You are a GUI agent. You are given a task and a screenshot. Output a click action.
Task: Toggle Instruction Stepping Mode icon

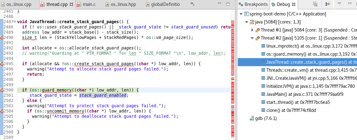[x=328, y=4]
